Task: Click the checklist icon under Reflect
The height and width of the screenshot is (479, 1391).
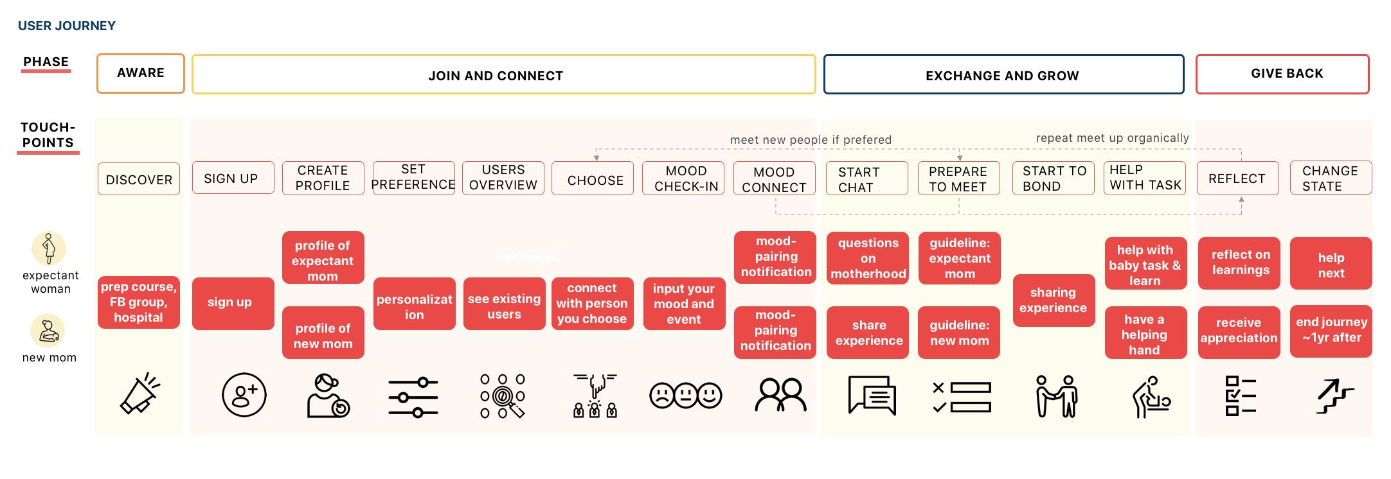Action: [1241, 396]
